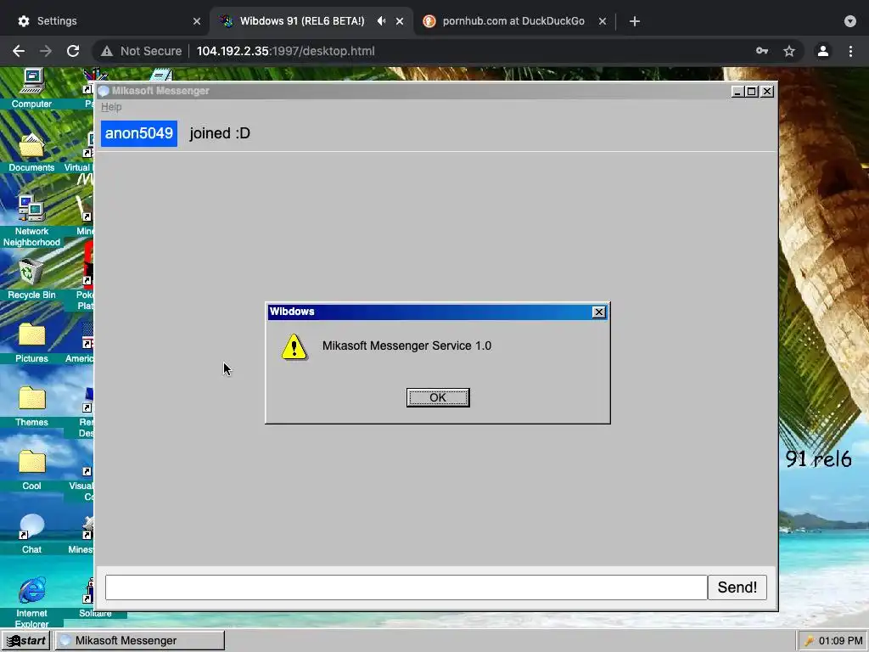Open the Documents folder icon
The width and height of the screenshot is (869, 652).
31,153
